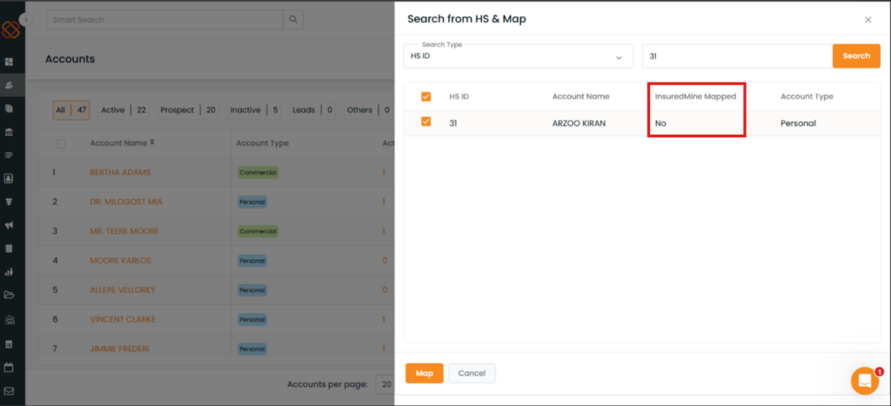Open the orange chat widget bubble
The width and height of the screenshot is (891, 406).
point(864,381)
